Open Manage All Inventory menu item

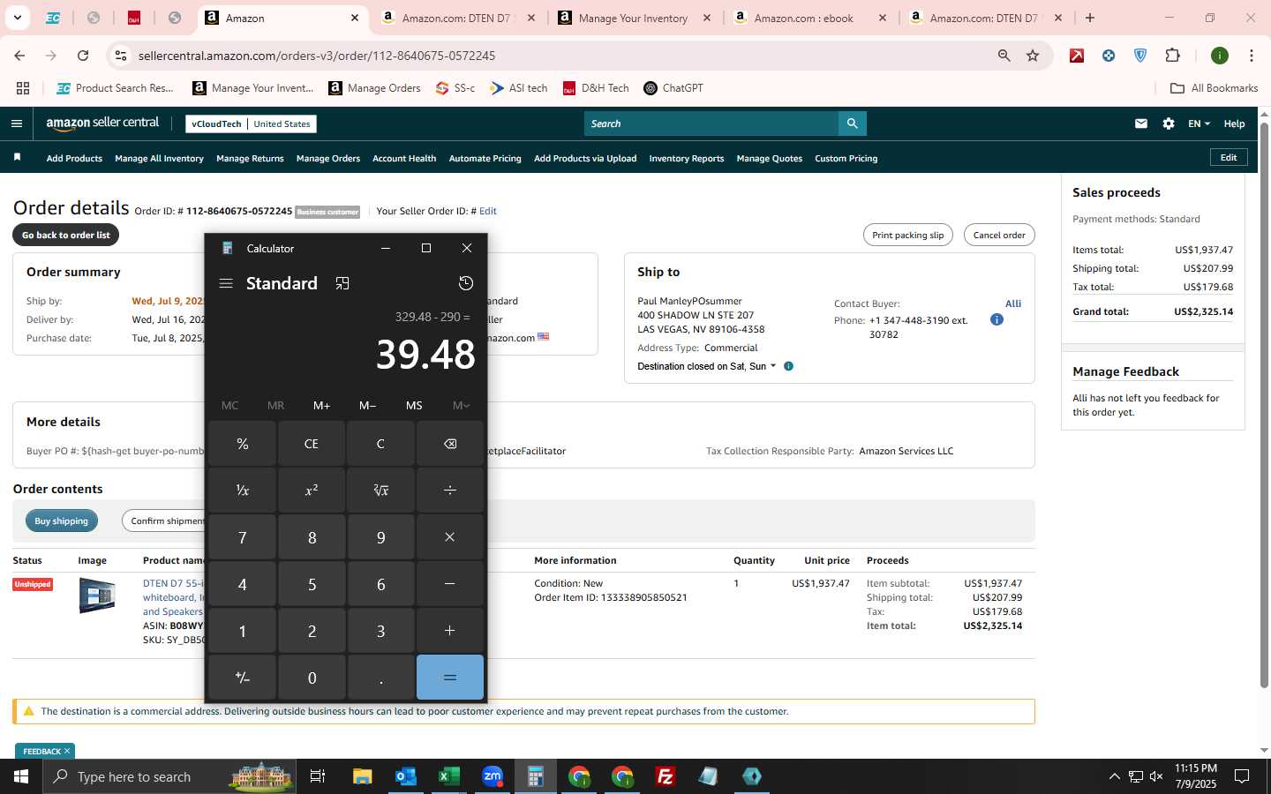[159, 159]
